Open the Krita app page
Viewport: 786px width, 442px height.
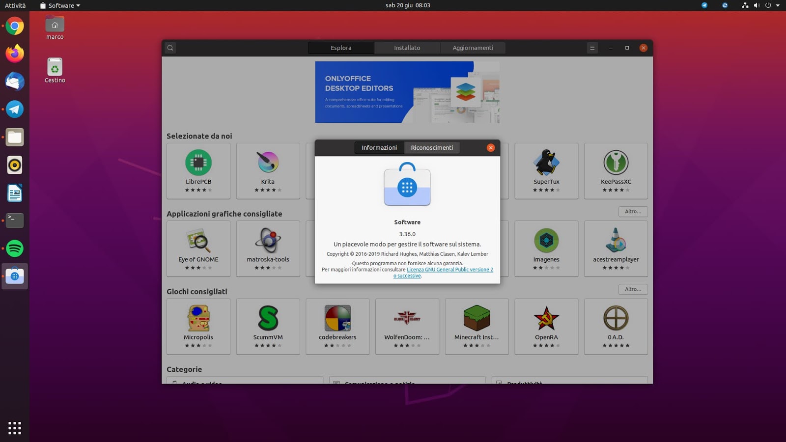(268, 169)
